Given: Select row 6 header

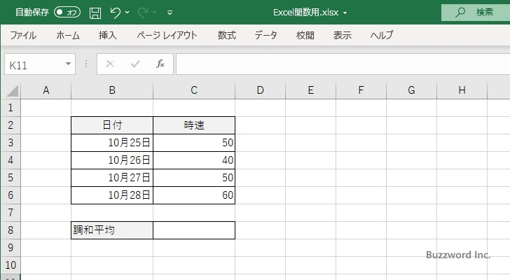Looking at the screenshot, I should [x=11, y=195].
